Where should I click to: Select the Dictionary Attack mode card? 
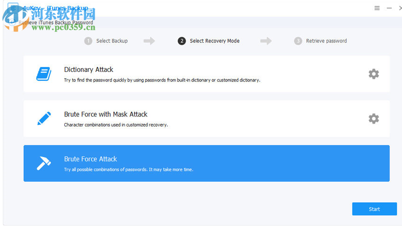point(206,74)
